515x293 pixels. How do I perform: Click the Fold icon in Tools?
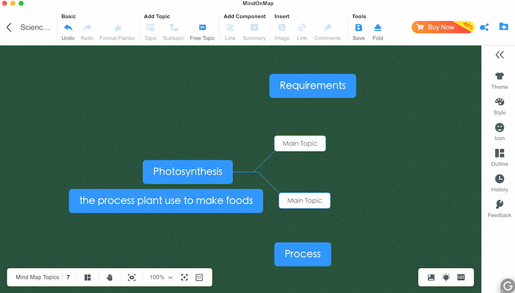[x=378, y=28]
